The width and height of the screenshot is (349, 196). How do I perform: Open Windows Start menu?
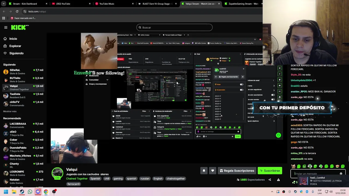(6, 192)
